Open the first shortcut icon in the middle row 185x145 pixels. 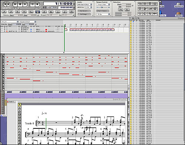(x=140, y=9)
